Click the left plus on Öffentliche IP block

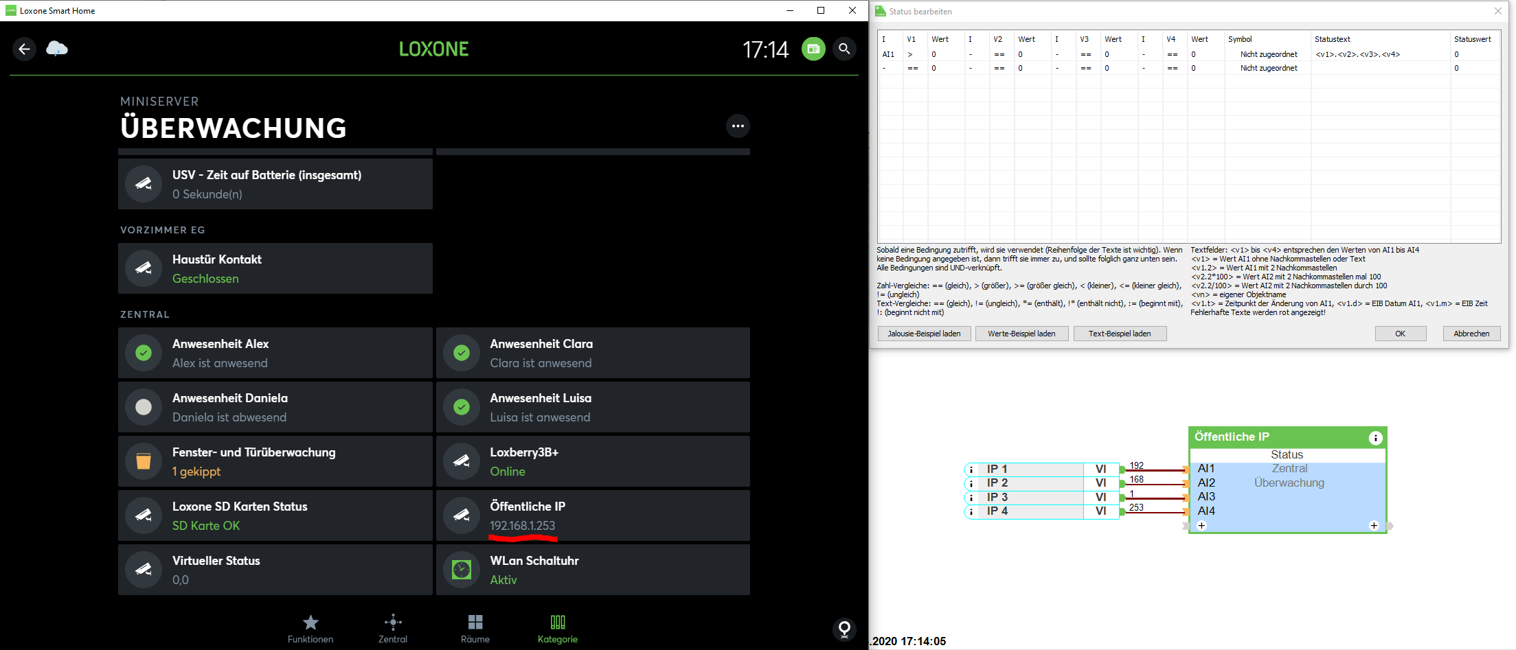[1201, 526]
